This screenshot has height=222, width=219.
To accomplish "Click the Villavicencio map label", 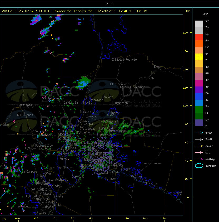I will [x=53, y=98].
